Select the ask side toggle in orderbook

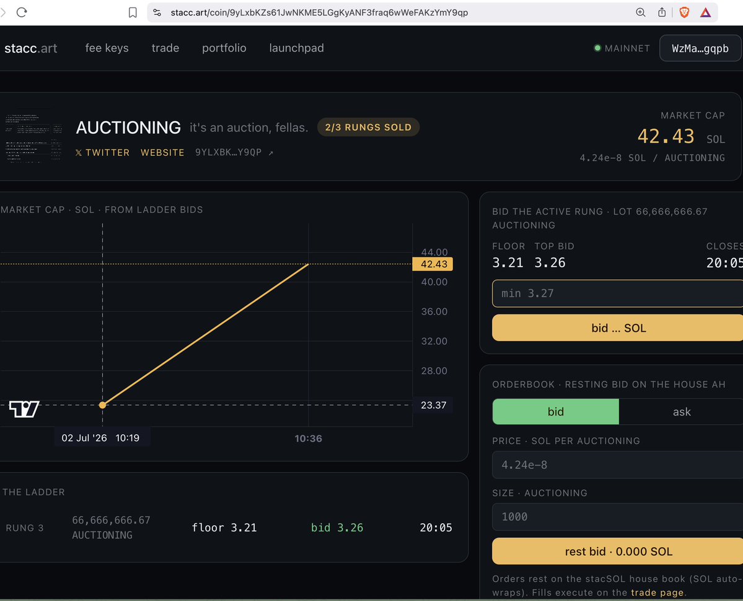click(681, 412)
